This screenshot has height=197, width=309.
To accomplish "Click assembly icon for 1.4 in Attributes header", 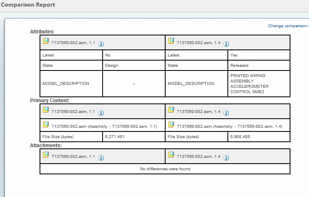I will click(x=171, y=41).
